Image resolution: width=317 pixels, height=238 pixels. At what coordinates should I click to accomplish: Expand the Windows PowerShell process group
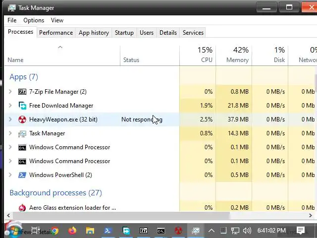(x=10, y=175)
